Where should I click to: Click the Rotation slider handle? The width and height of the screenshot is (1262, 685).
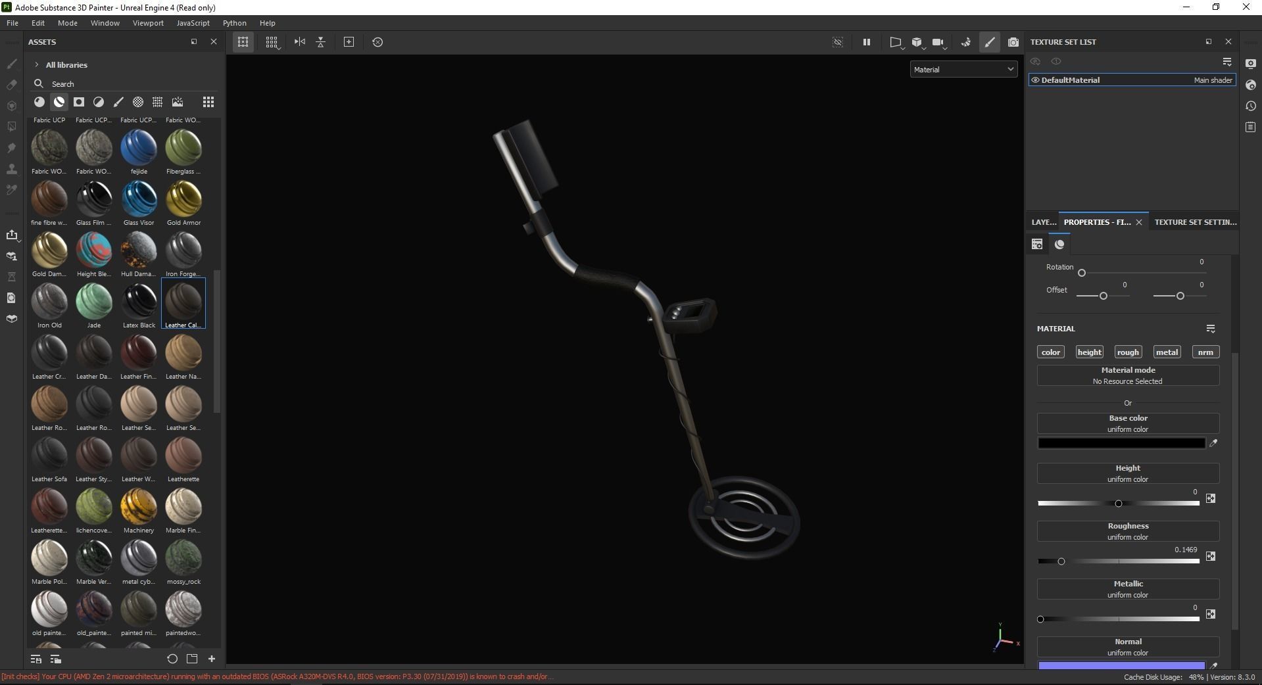[1082, 273]
